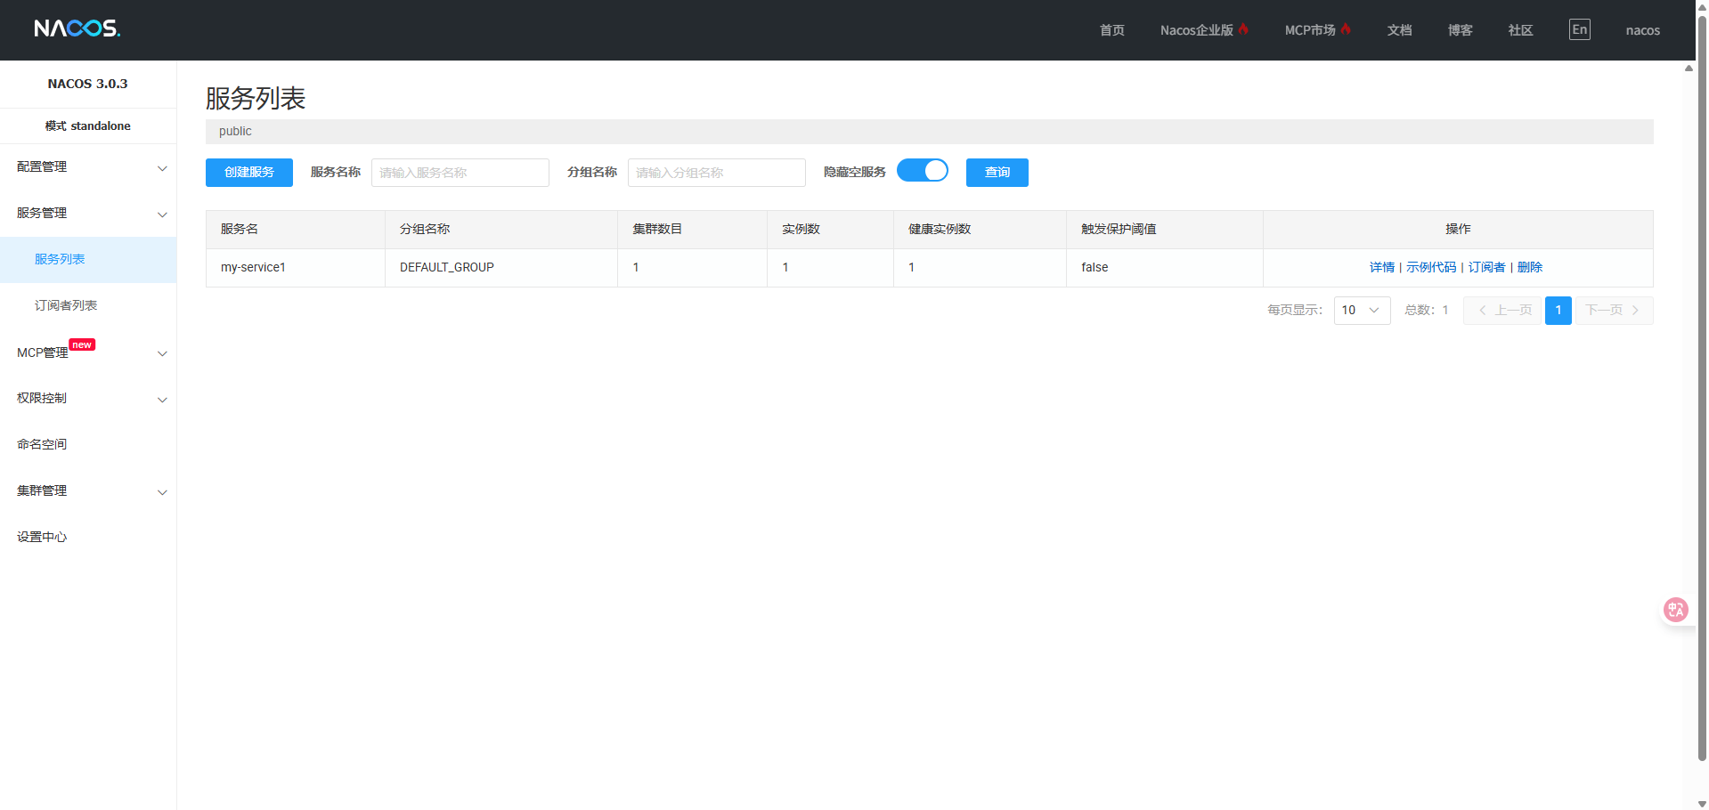Click the scrollbar down arrow
Image resolution: width=1709 pixels, height=810 pixels.
pos(1689,803)
